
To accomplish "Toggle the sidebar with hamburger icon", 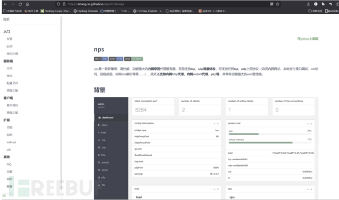I will coord(4,195).
